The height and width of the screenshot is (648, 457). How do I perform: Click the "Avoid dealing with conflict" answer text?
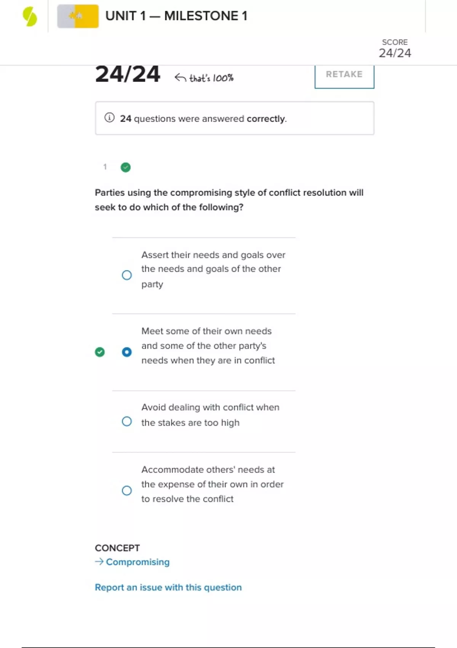210,415
